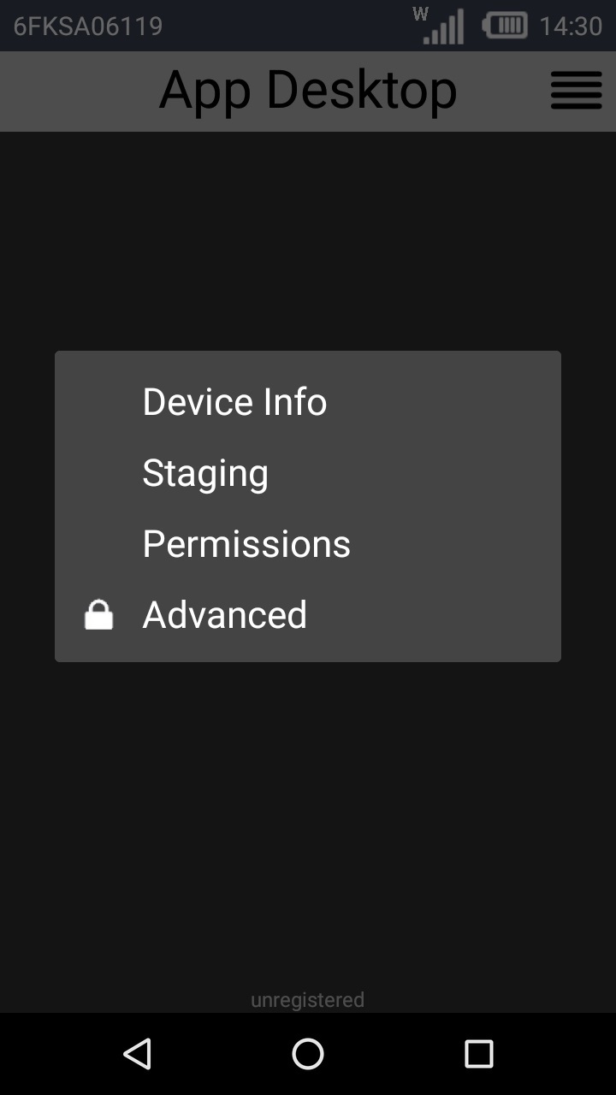This screenshot has height=1095, width=616.
Task: Open the hamburger menu icon
Action: tap(576, 91)
